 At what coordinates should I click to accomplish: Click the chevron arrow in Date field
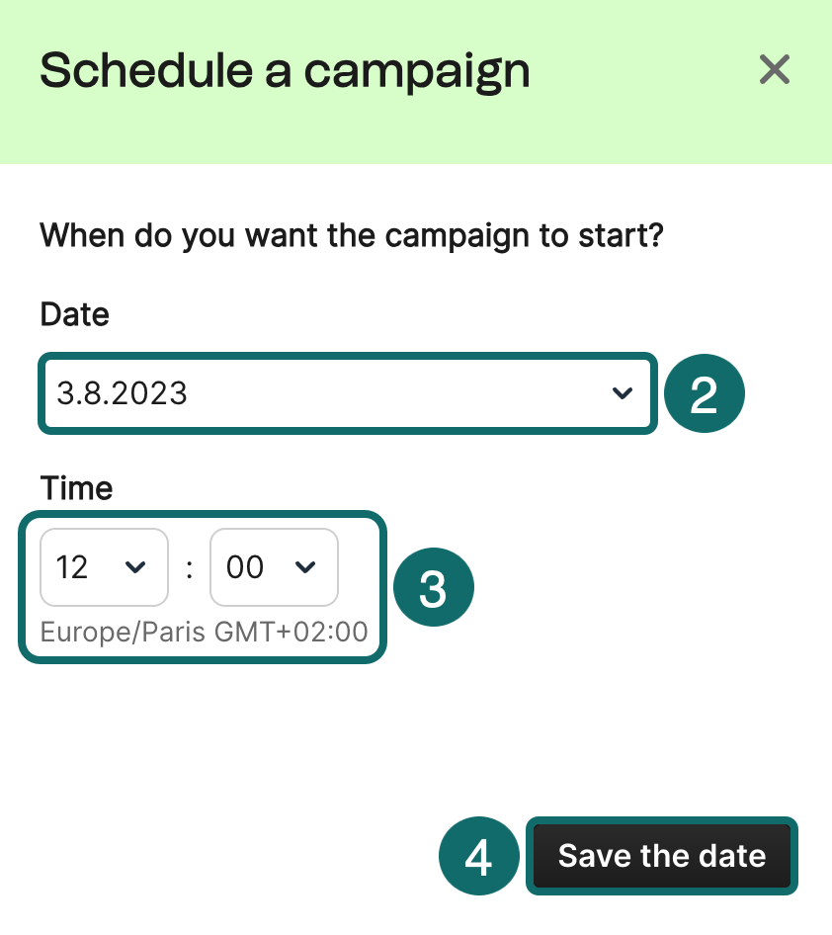point(622,393)
